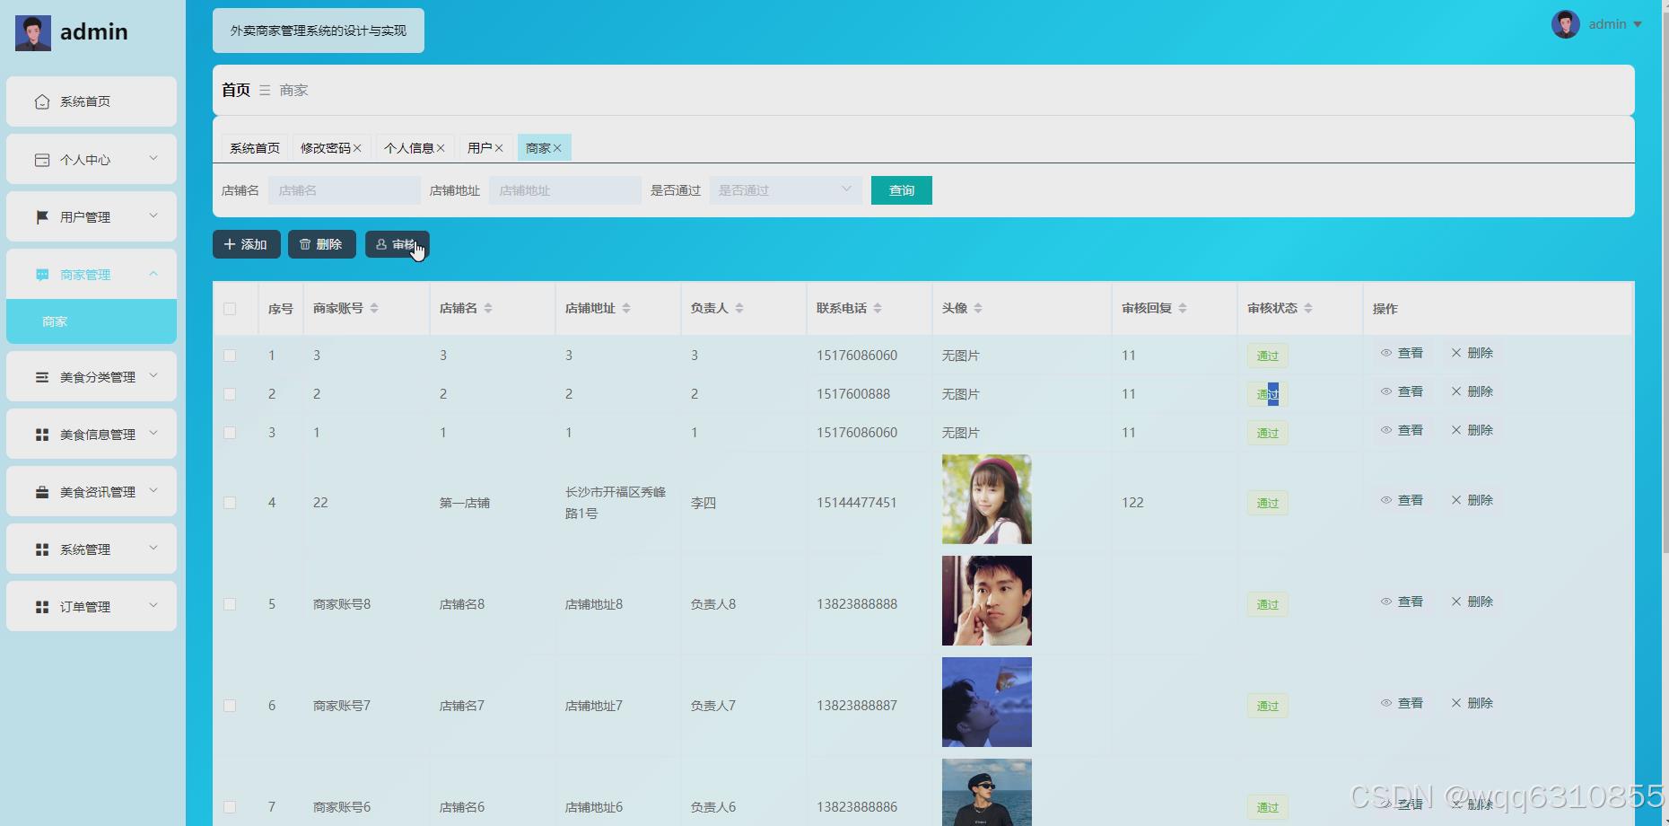
Task: Select the 个人中心 sidebar icon
Action: tap(41, 159)
